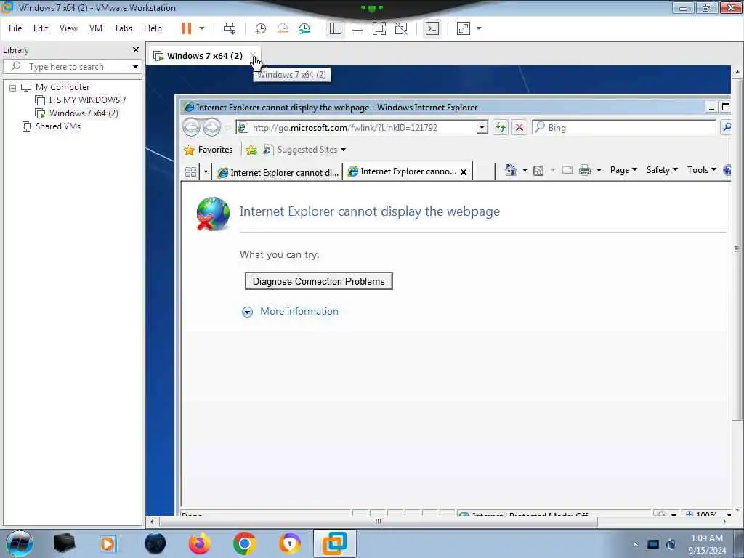Click the Bing search box
The height and width of the screenshot is (558, 744).
[x=624, y=127]
